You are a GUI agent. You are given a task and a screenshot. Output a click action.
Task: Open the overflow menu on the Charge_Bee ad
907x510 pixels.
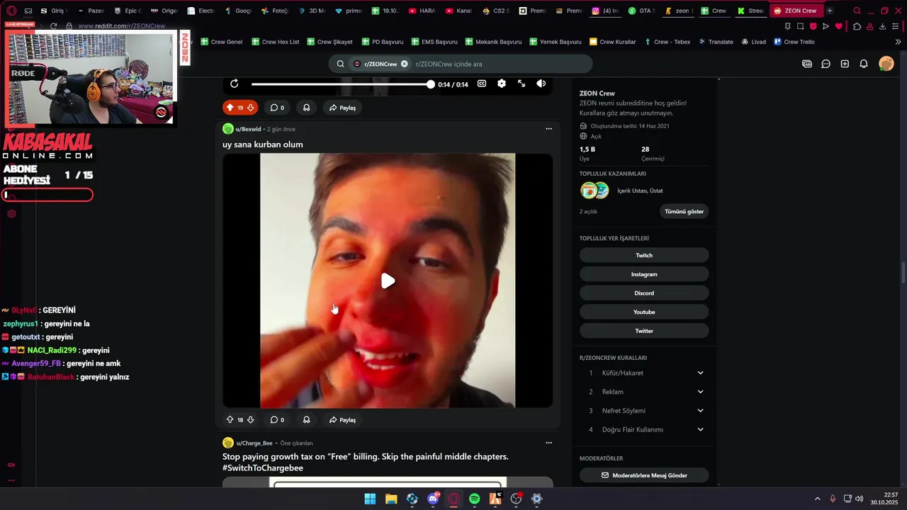548,443
